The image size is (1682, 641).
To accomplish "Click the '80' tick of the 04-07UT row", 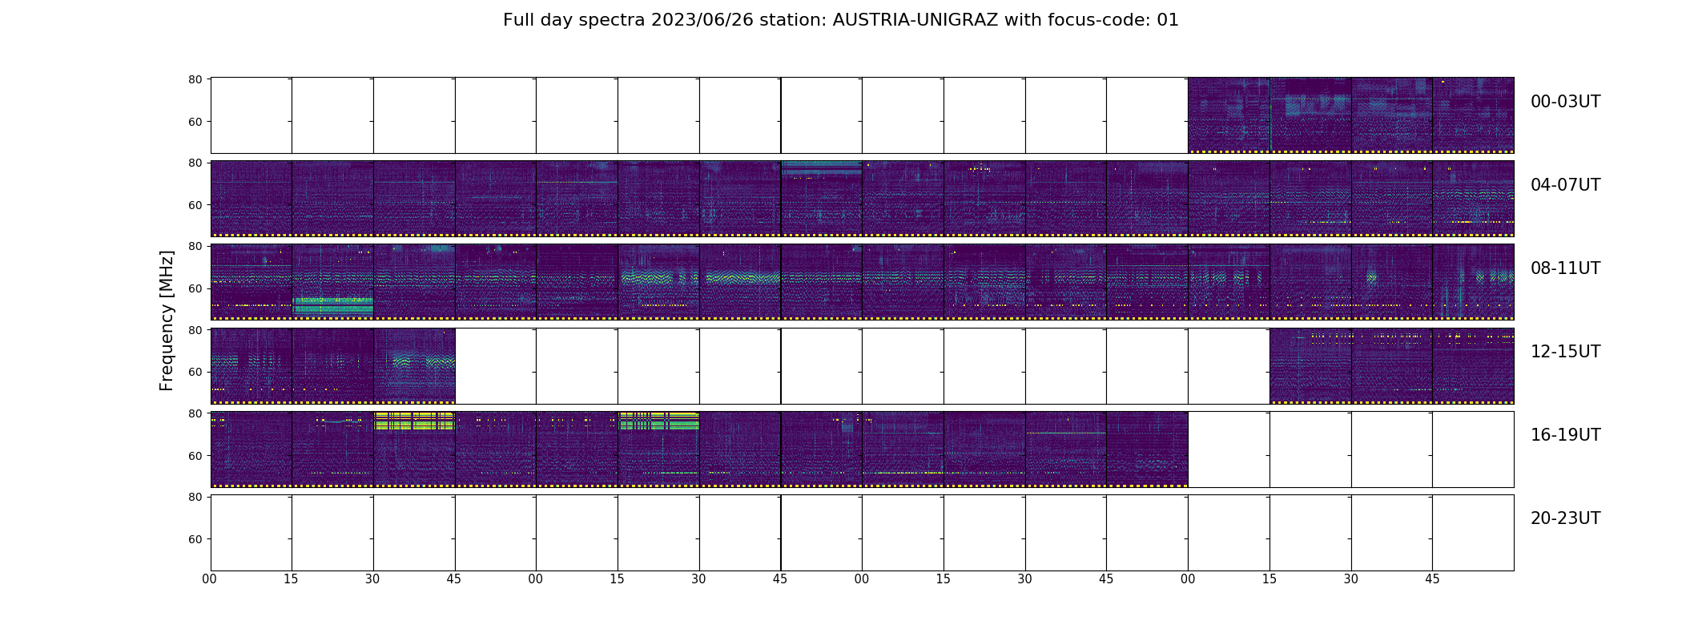I will [195, 163].
